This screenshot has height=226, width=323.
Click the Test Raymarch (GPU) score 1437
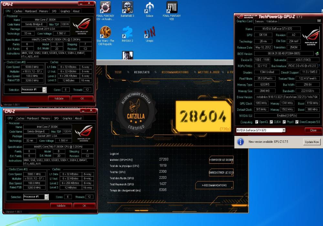coord(163,184)
